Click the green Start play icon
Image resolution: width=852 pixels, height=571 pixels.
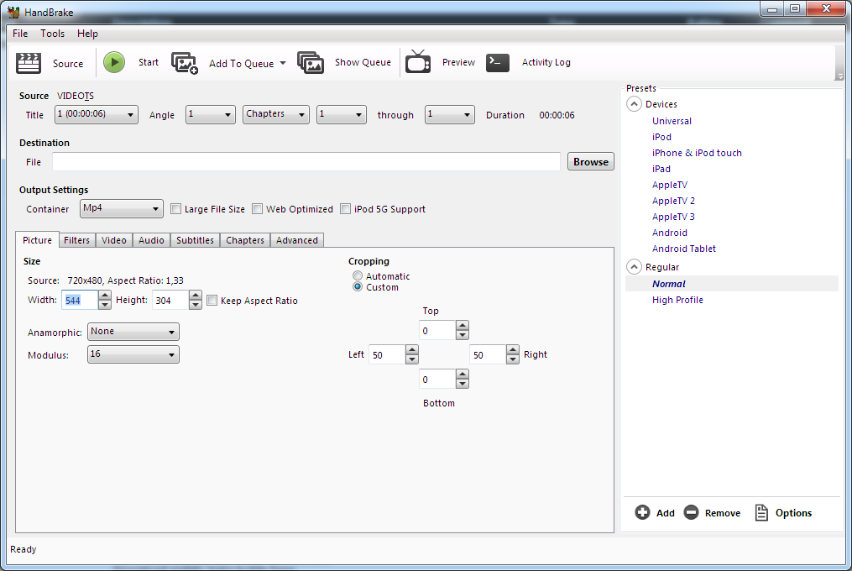tap(114, 62)
